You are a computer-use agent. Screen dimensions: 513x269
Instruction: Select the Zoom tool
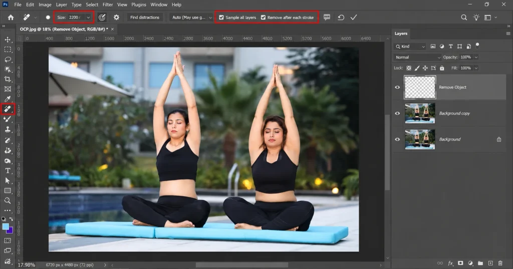(8, 200)
